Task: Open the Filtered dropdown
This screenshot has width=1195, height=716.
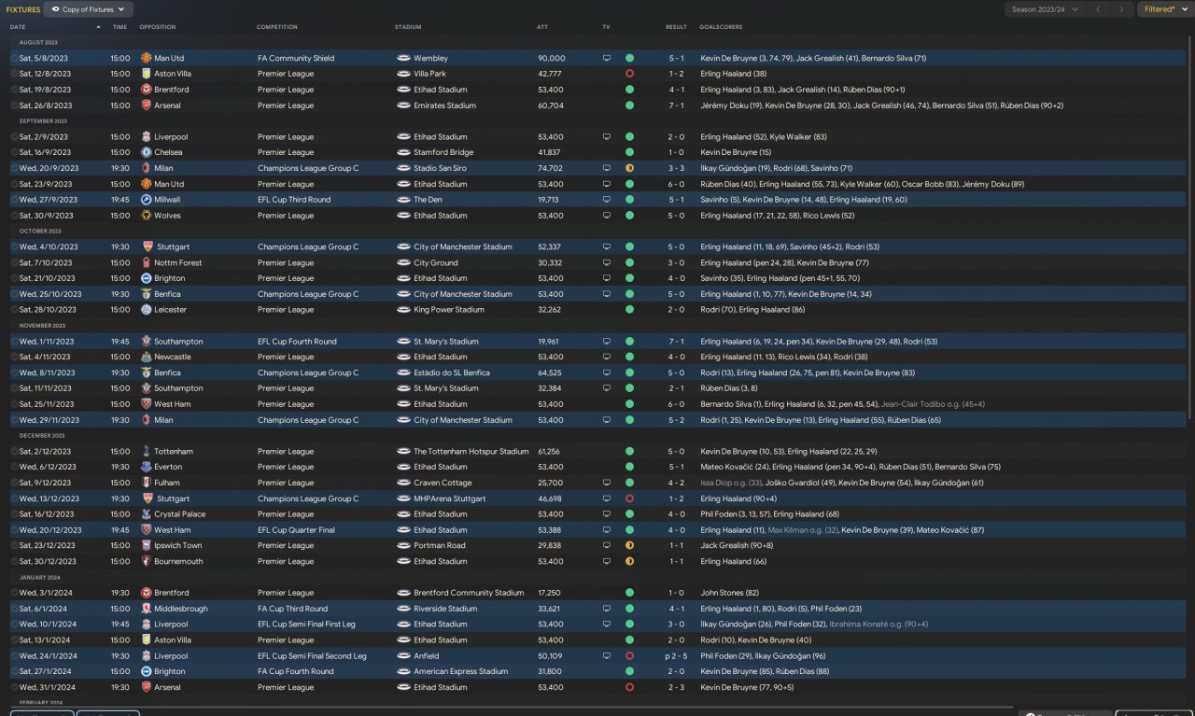Action: (1164, 9)
